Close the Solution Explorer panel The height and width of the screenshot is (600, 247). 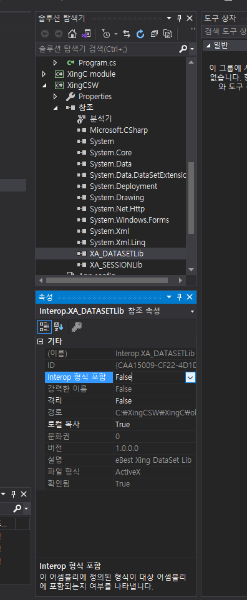coord(190,18)
